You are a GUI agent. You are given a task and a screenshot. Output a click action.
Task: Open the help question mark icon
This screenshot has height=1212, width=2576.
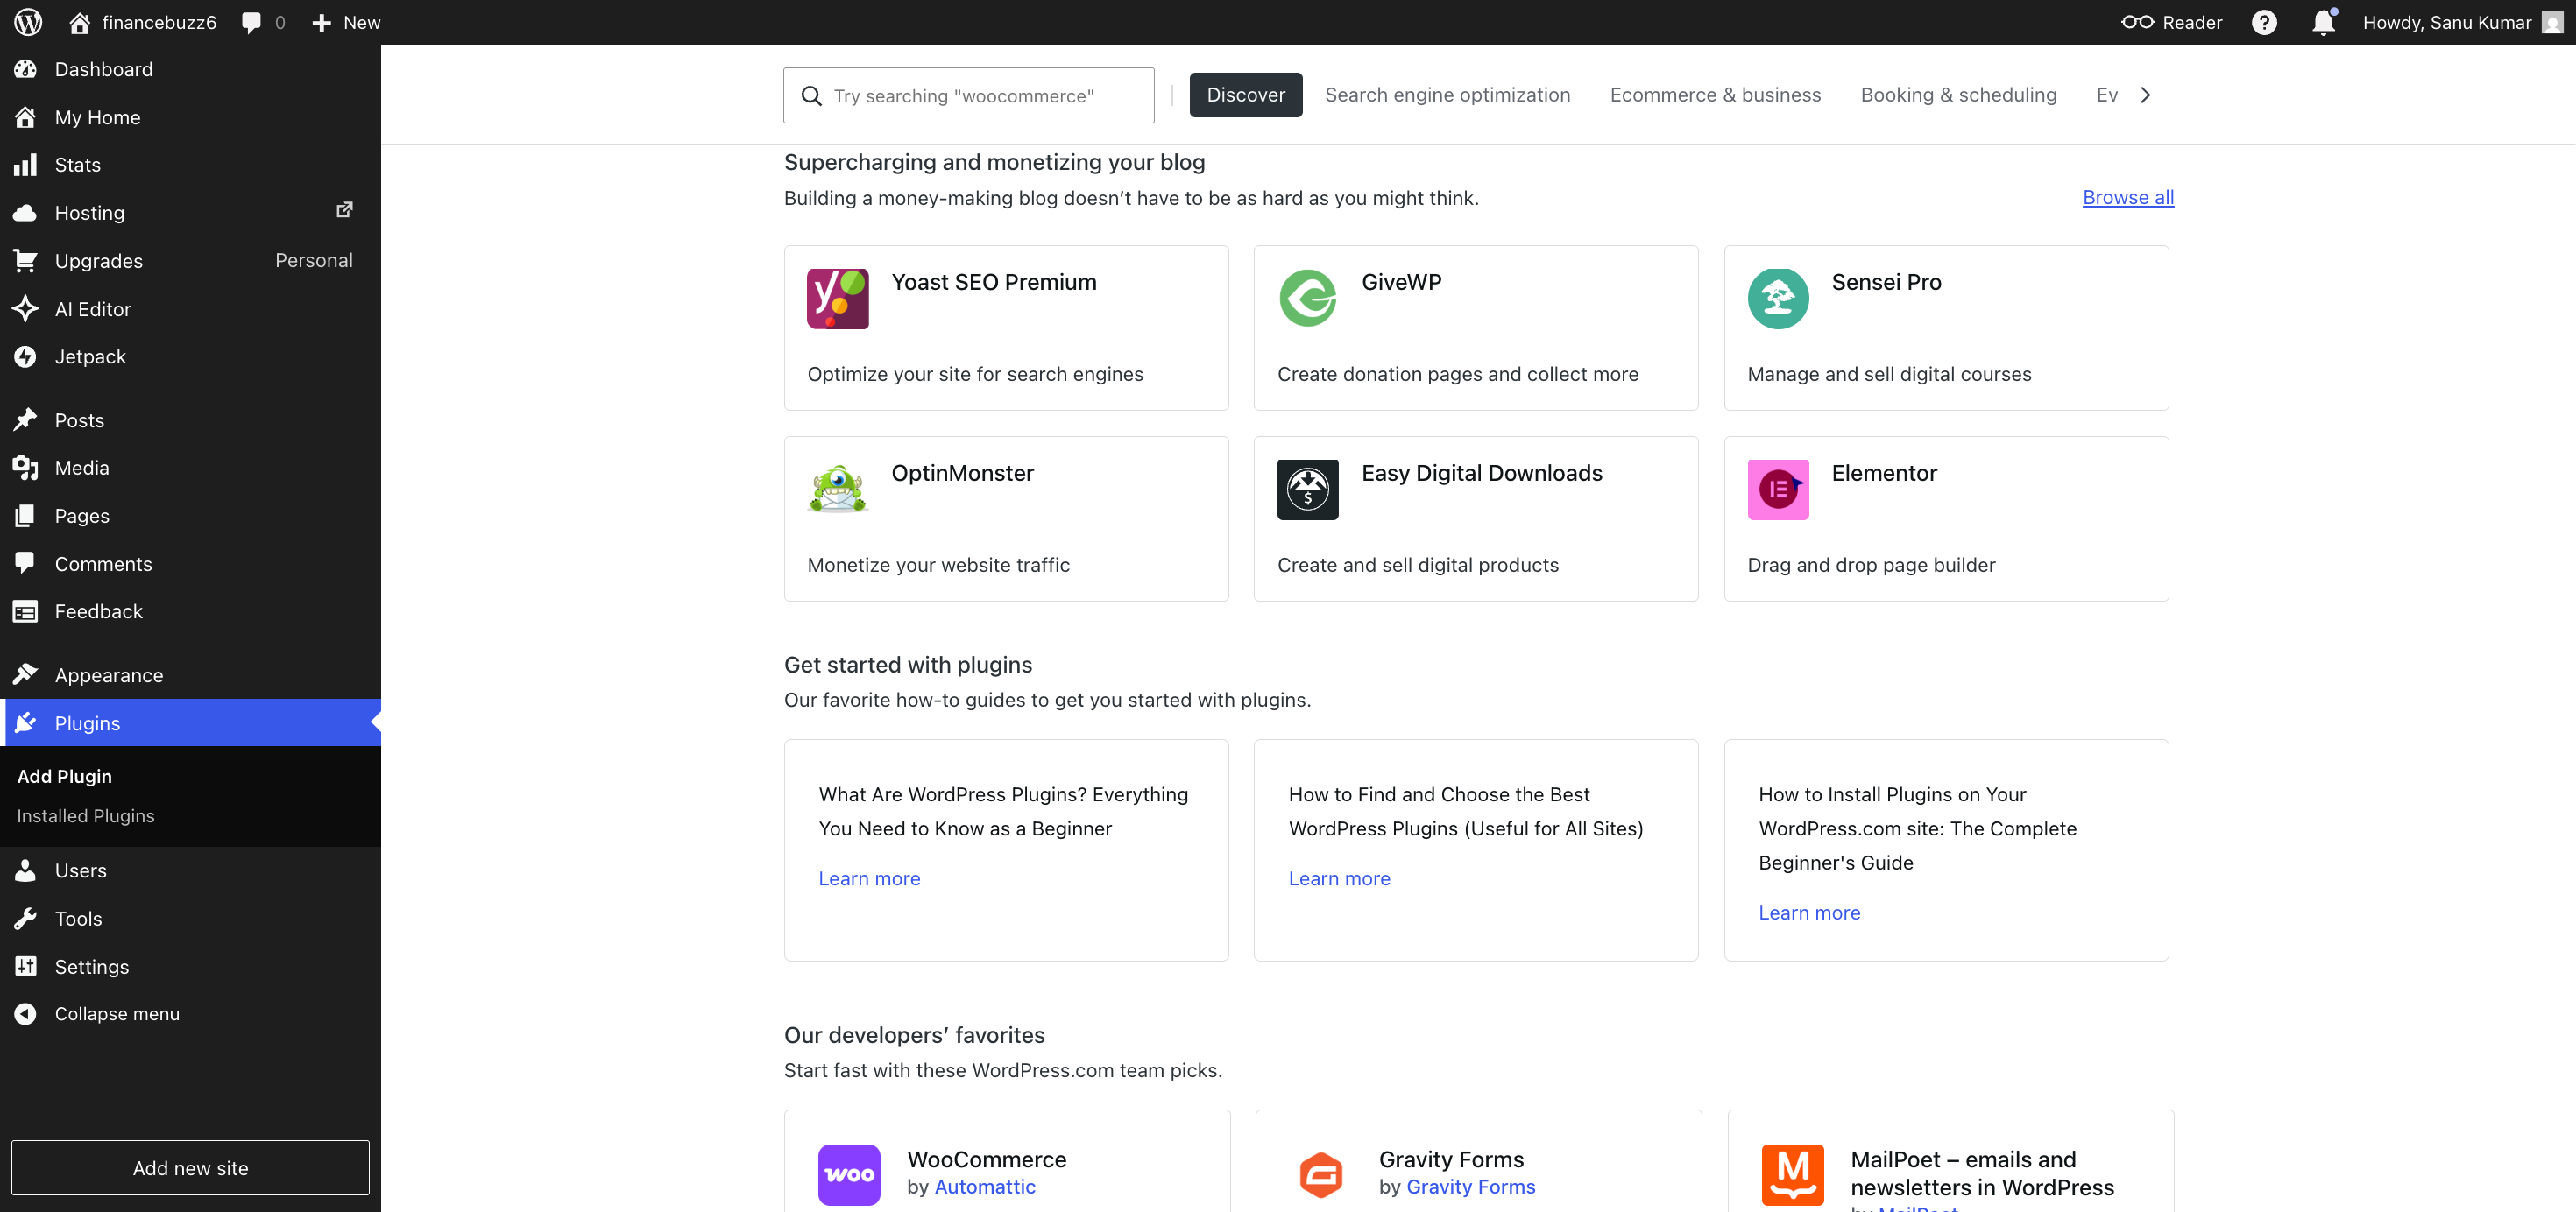pos(2264,22)
